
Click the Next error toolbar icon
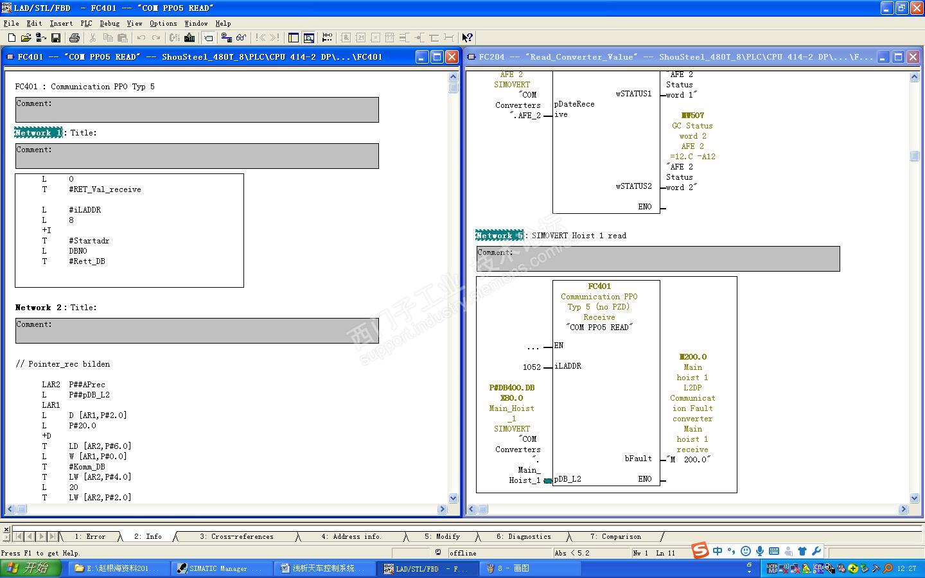(x=275, y=38)
